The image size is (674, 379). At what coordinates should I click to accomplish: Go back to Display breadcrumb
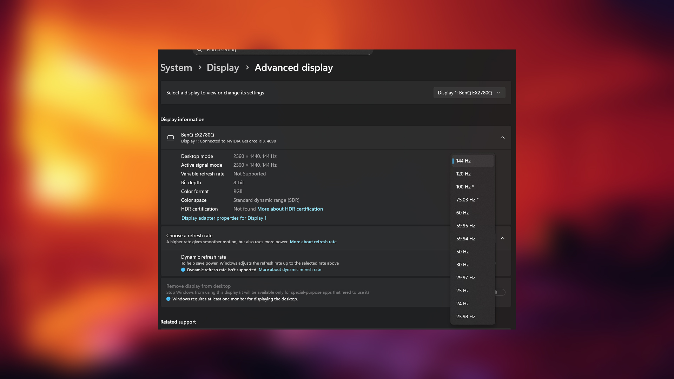click(223, 67)
